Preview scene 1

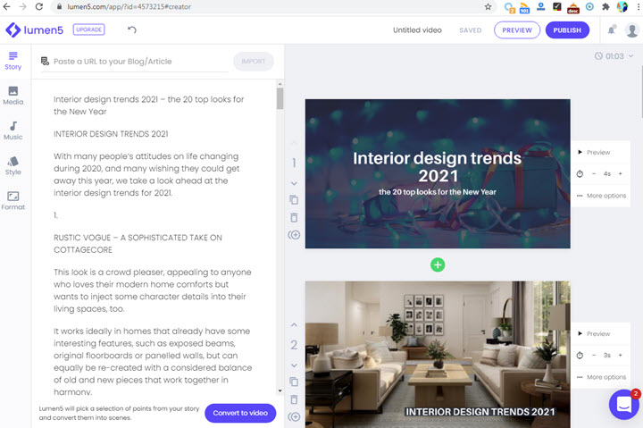click(594, 152)
